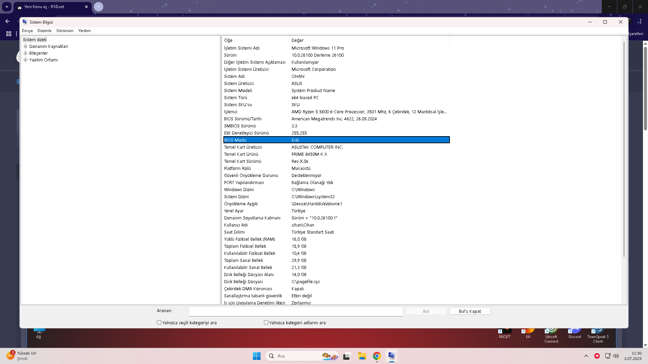This screenshot has width=648, height=364.
Task: Expand the Bileşenler tree node
Action: pyautogui.click(x=25, y=53)
